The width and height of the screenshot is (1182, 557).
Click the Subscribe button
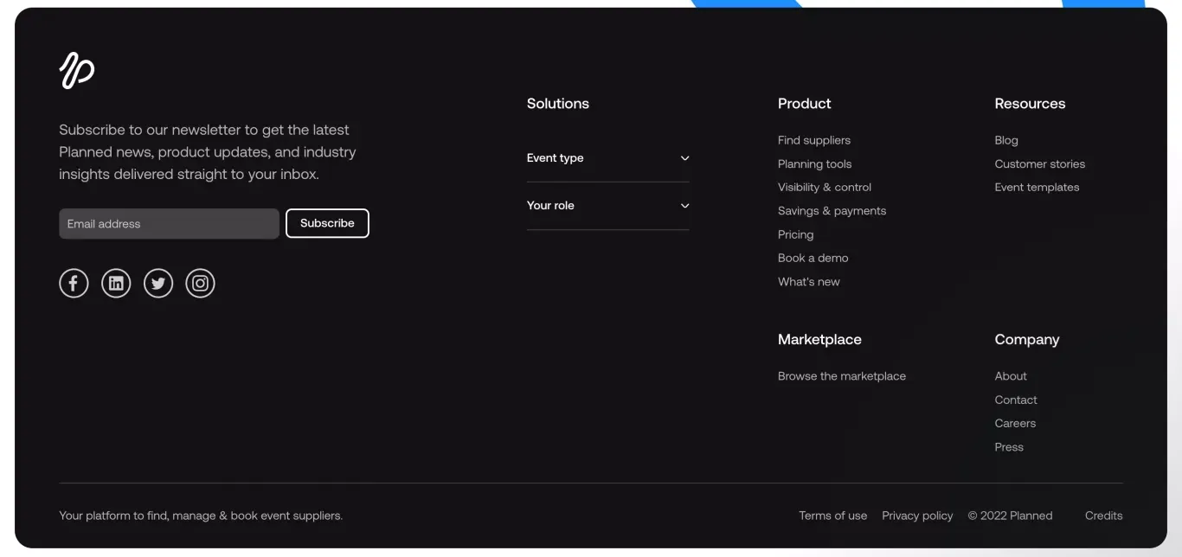(327, 223)
